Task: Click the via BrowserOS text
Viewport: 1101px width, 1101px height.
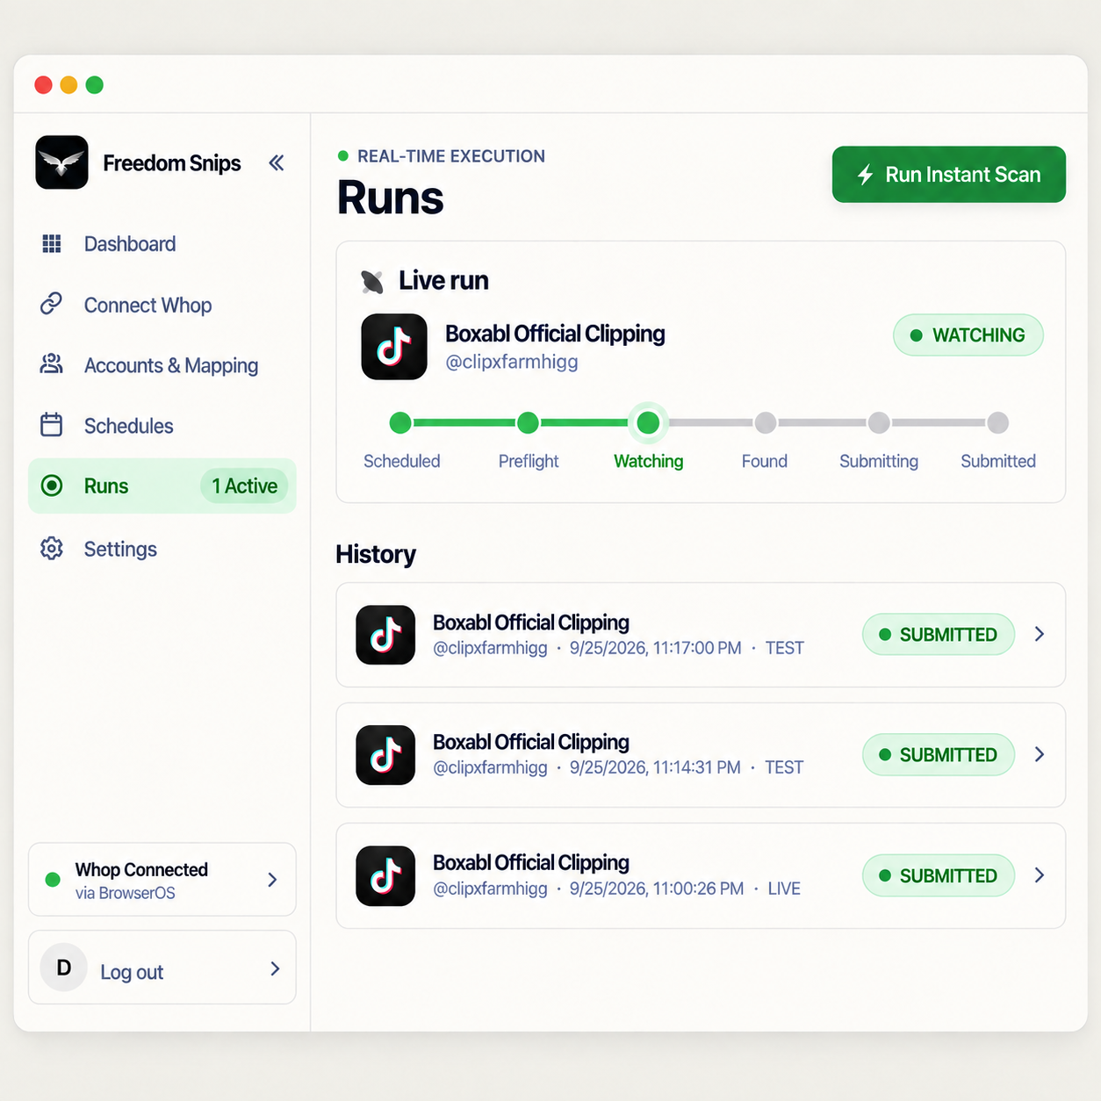Action: click(x=126, y=893)
